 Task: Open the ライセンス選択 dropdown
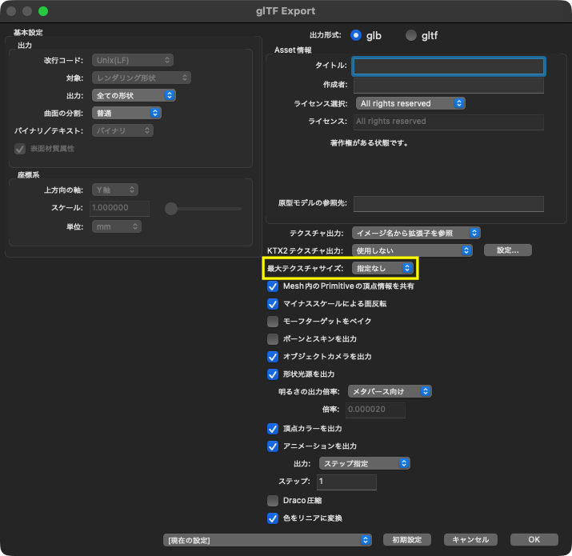coord(410,103)
